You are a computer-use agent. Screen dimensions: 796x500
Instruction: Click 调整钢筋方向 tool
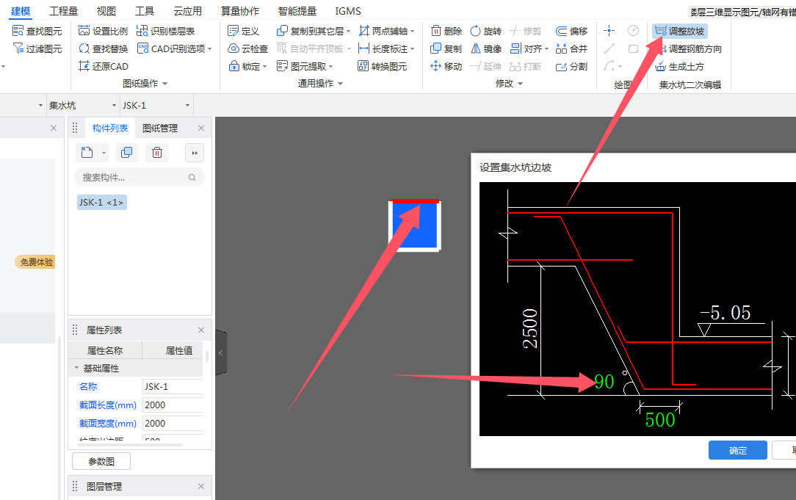coord(692,48)
